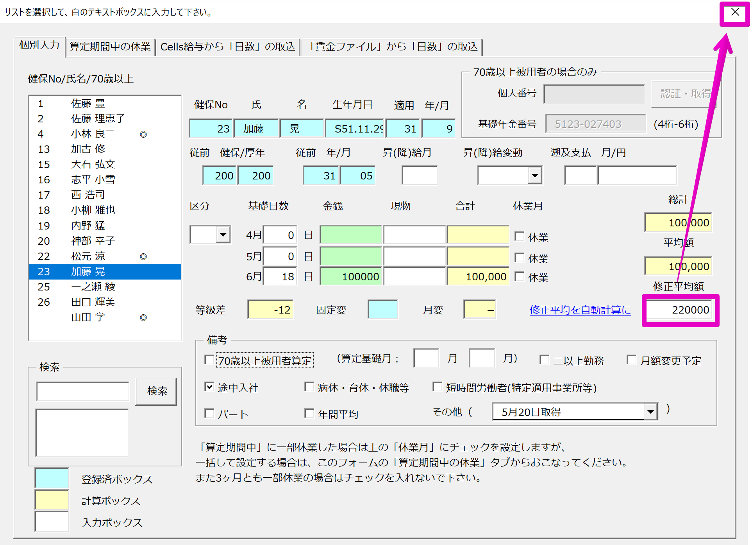Switch to the 算定期間中の休業 tab

pos(110,47)
